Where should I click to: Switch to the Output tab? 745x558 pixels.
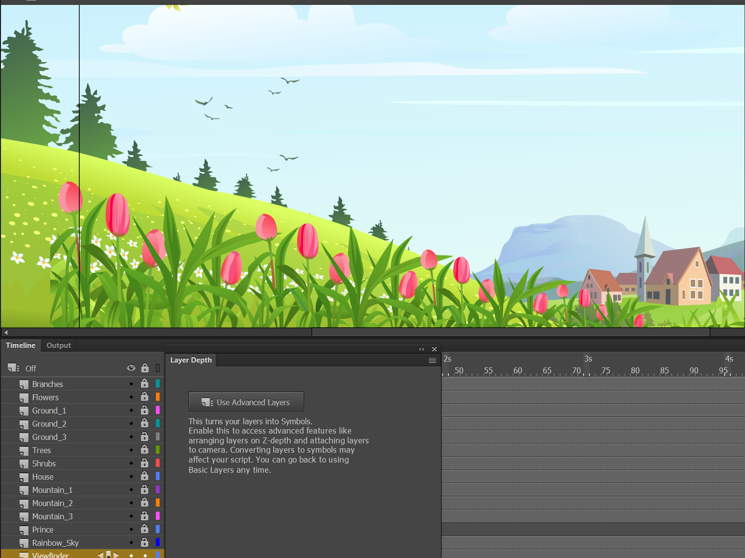[58, 345]
